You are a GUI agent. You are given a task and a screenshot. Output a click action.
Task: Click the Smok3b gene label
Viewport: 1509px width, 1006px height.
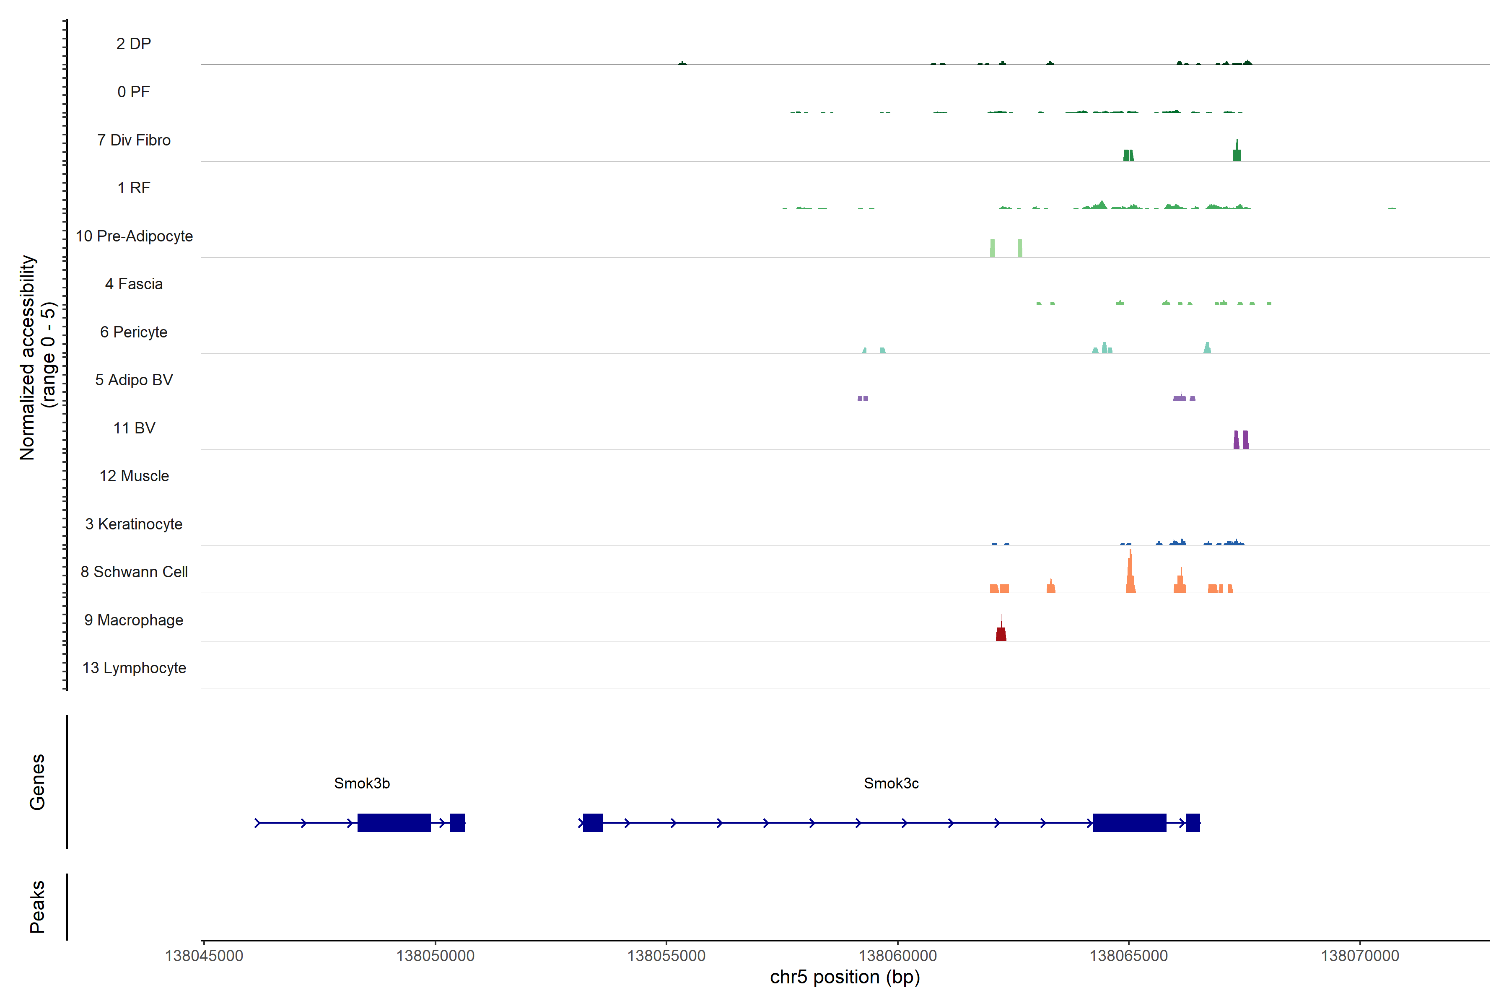coord(362,783)
